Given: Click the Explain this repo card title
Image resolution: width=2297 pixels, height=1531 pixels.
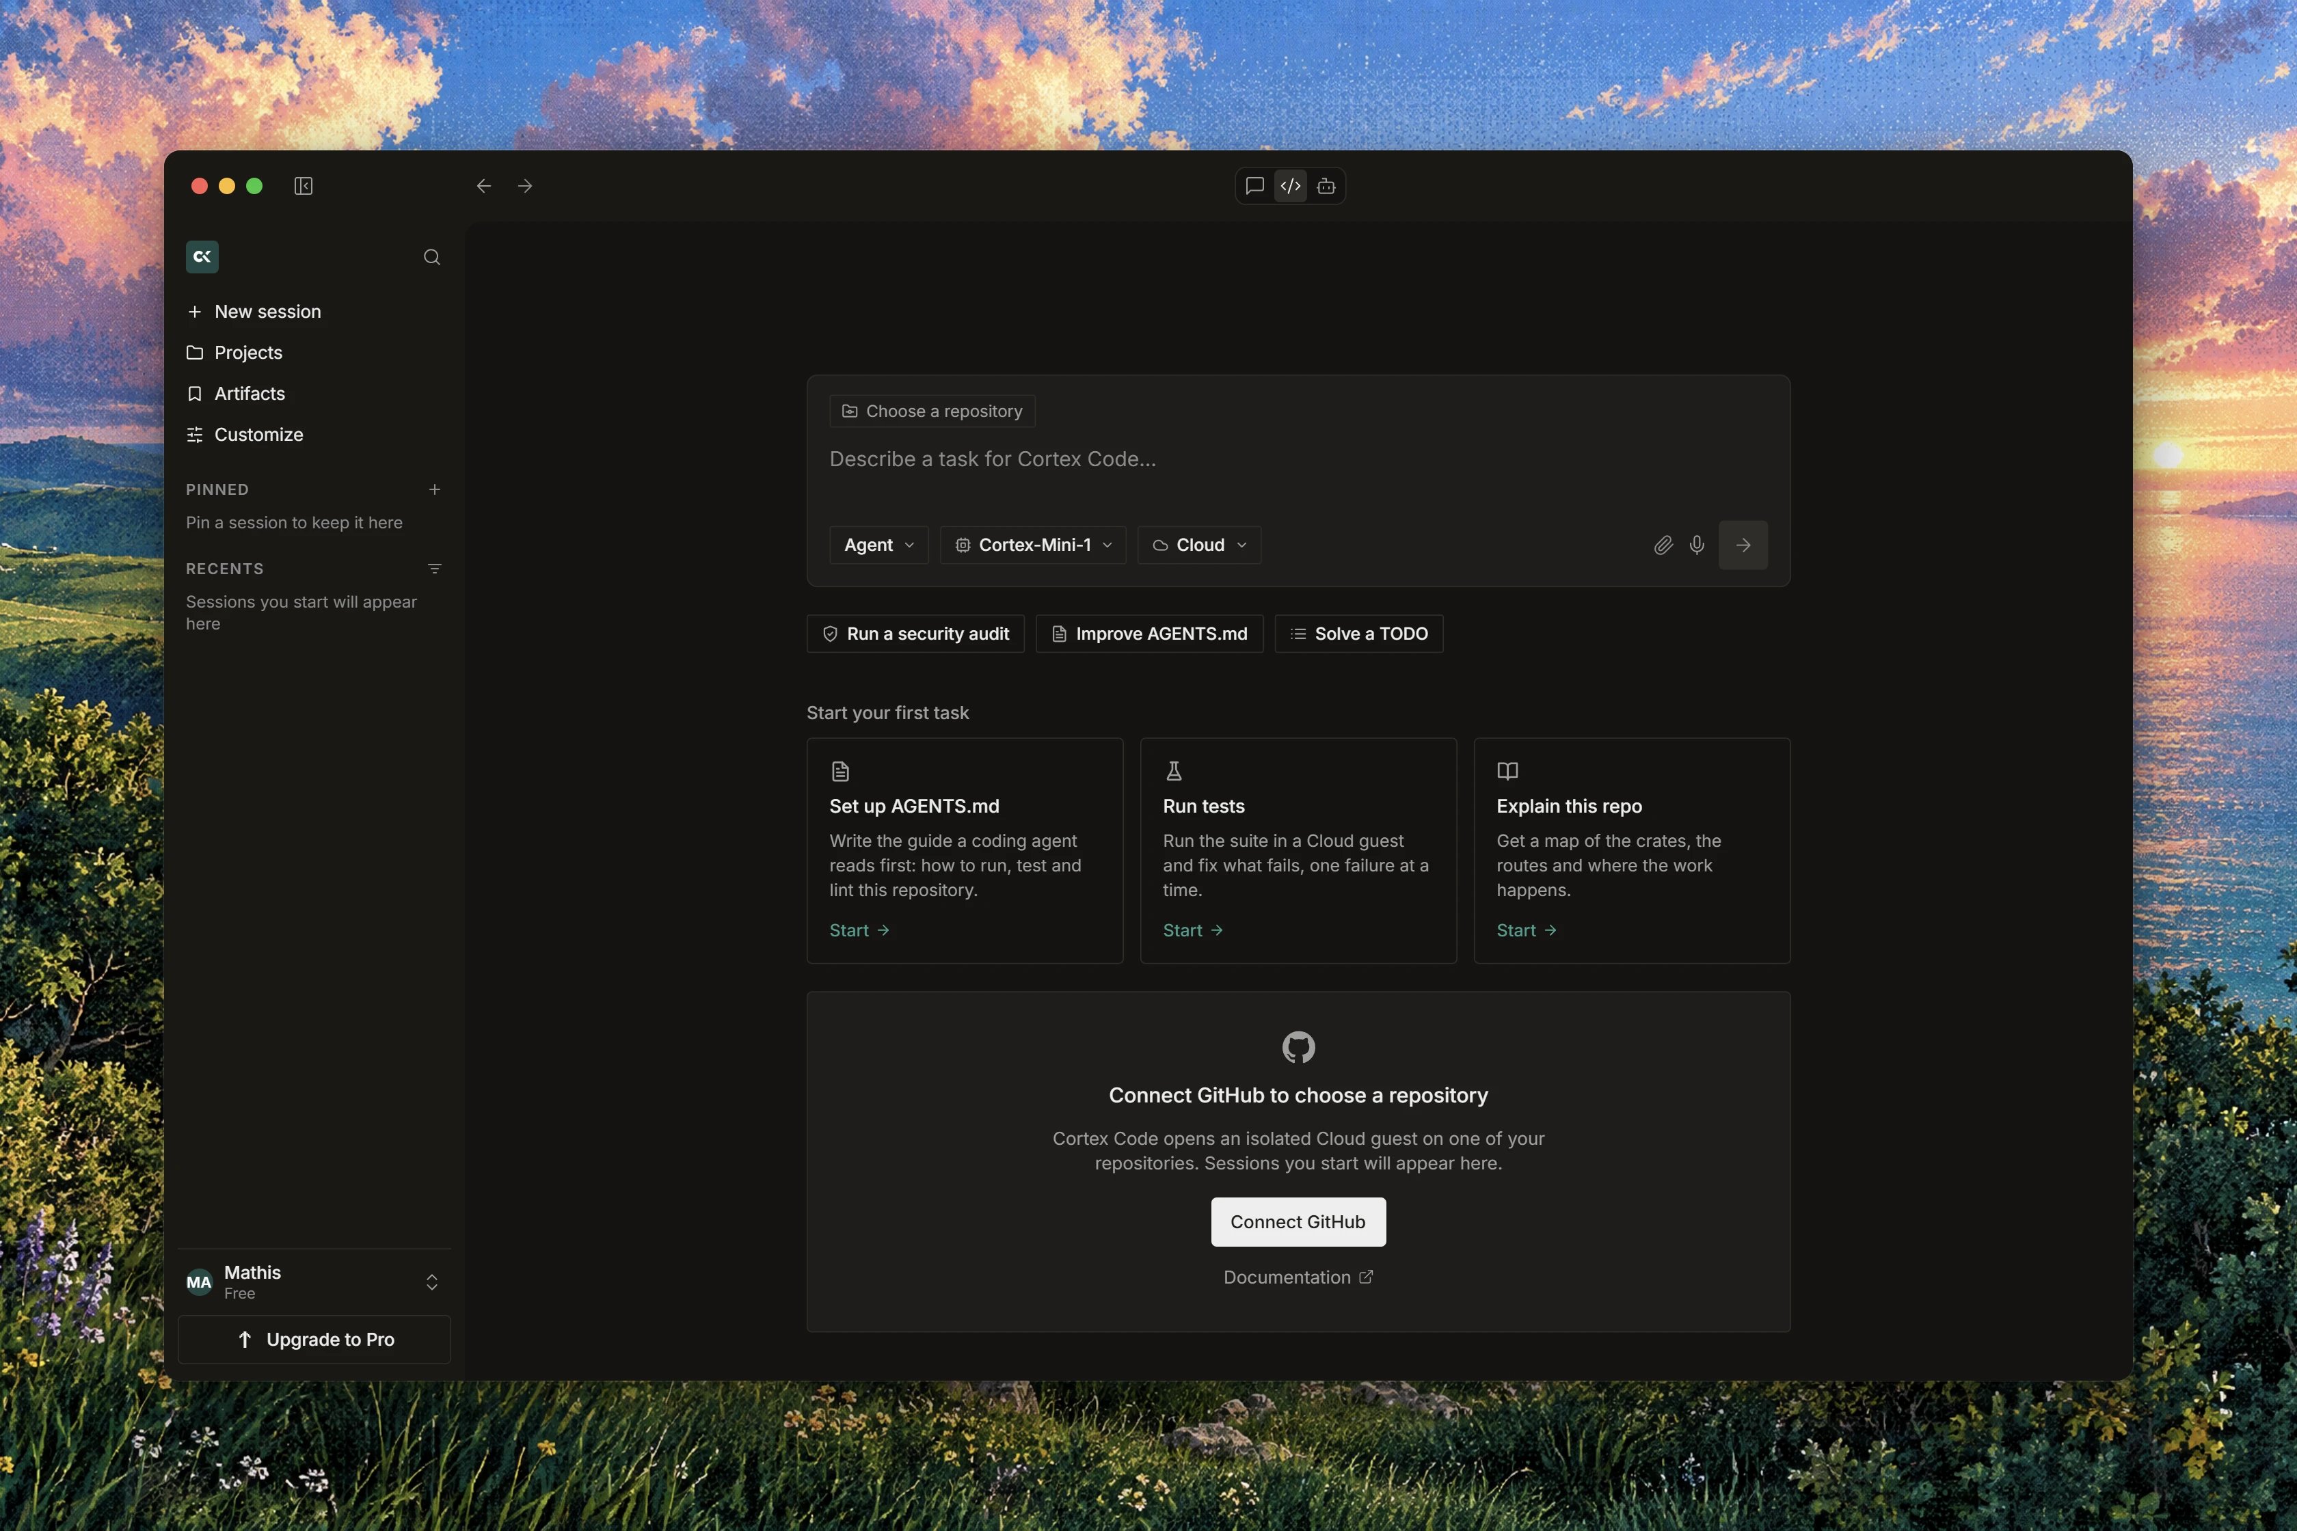Looking at the screenshot, I should [x=1568, y=807].
